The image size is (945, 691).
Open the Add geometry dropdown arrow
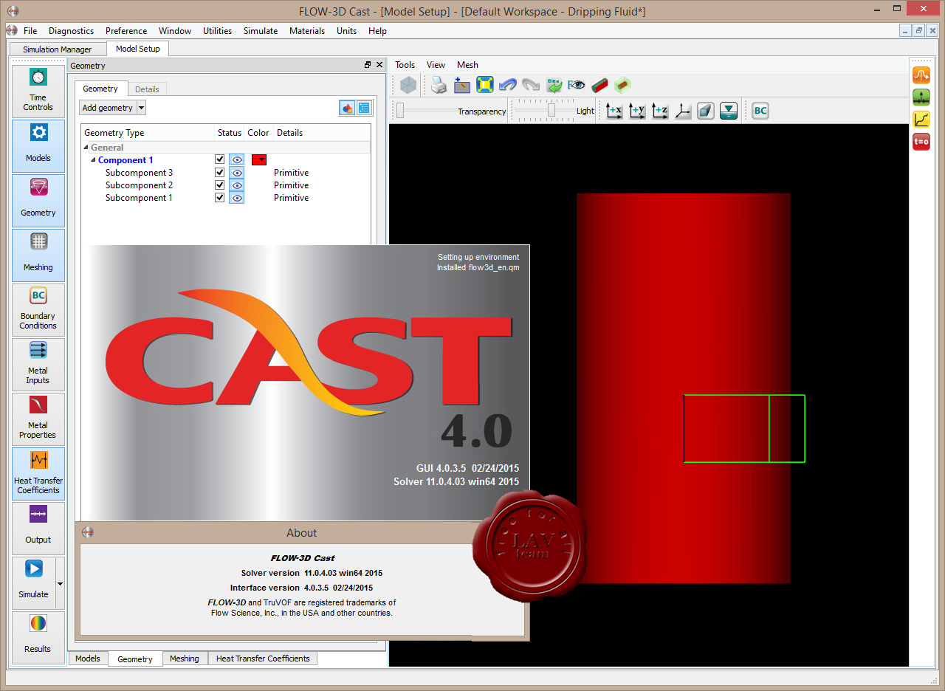(141, 108)
